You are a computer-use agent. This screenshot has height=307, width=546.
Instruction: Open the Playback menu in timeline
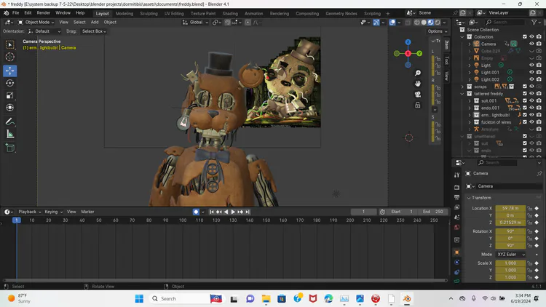(x=29, y=212)
